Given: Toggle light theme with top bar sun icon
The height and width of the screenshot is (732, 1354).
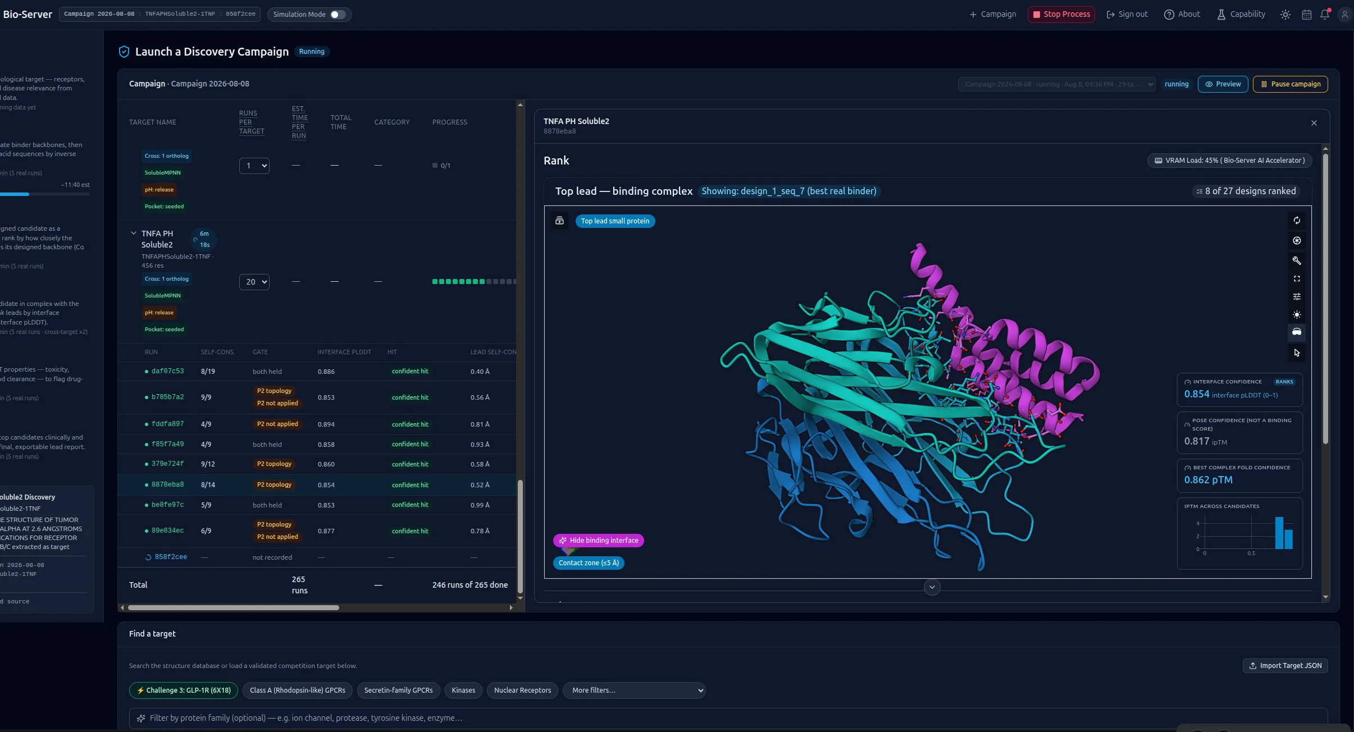Looking at the screenshot, I should (1285, 15).
